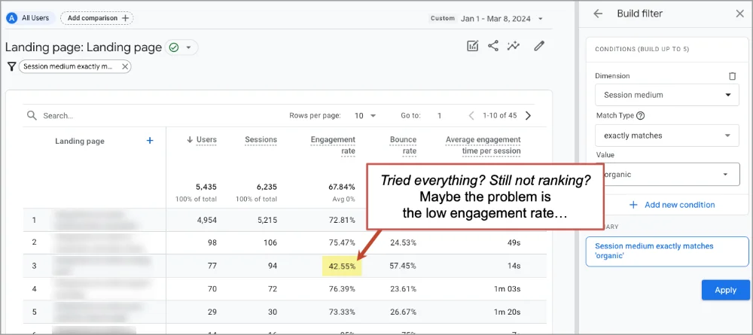Click Add new condition
This screenshot has height=335, width=753.
pyautogui.click(x=672, y=205)
